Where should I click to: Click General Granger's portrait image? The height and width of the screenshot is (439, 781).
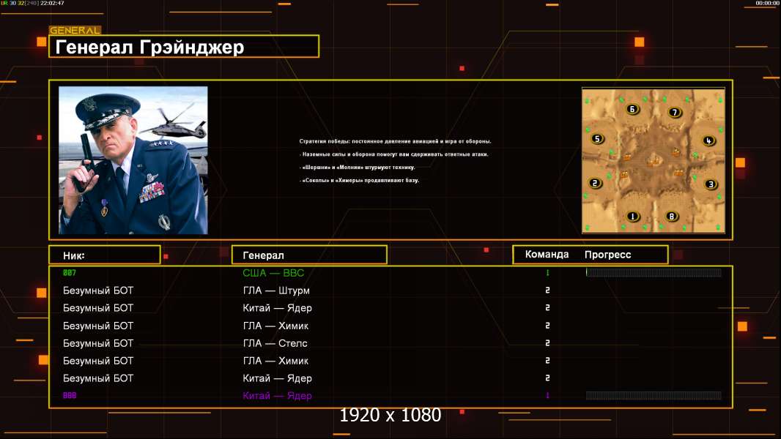[133, 160]
